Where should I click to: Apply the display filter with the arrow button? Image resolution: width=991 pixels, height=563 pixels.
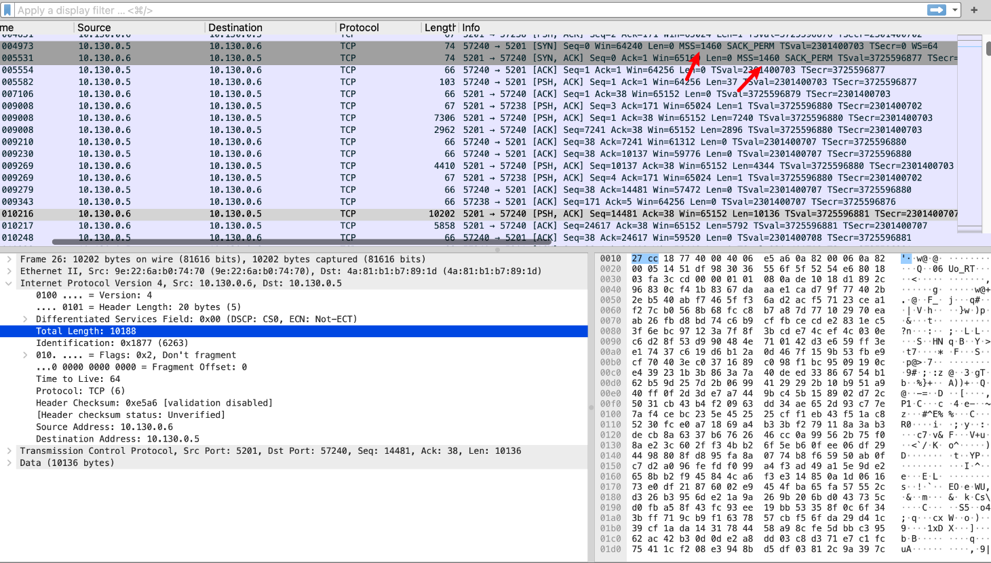[x=937, y=9]
